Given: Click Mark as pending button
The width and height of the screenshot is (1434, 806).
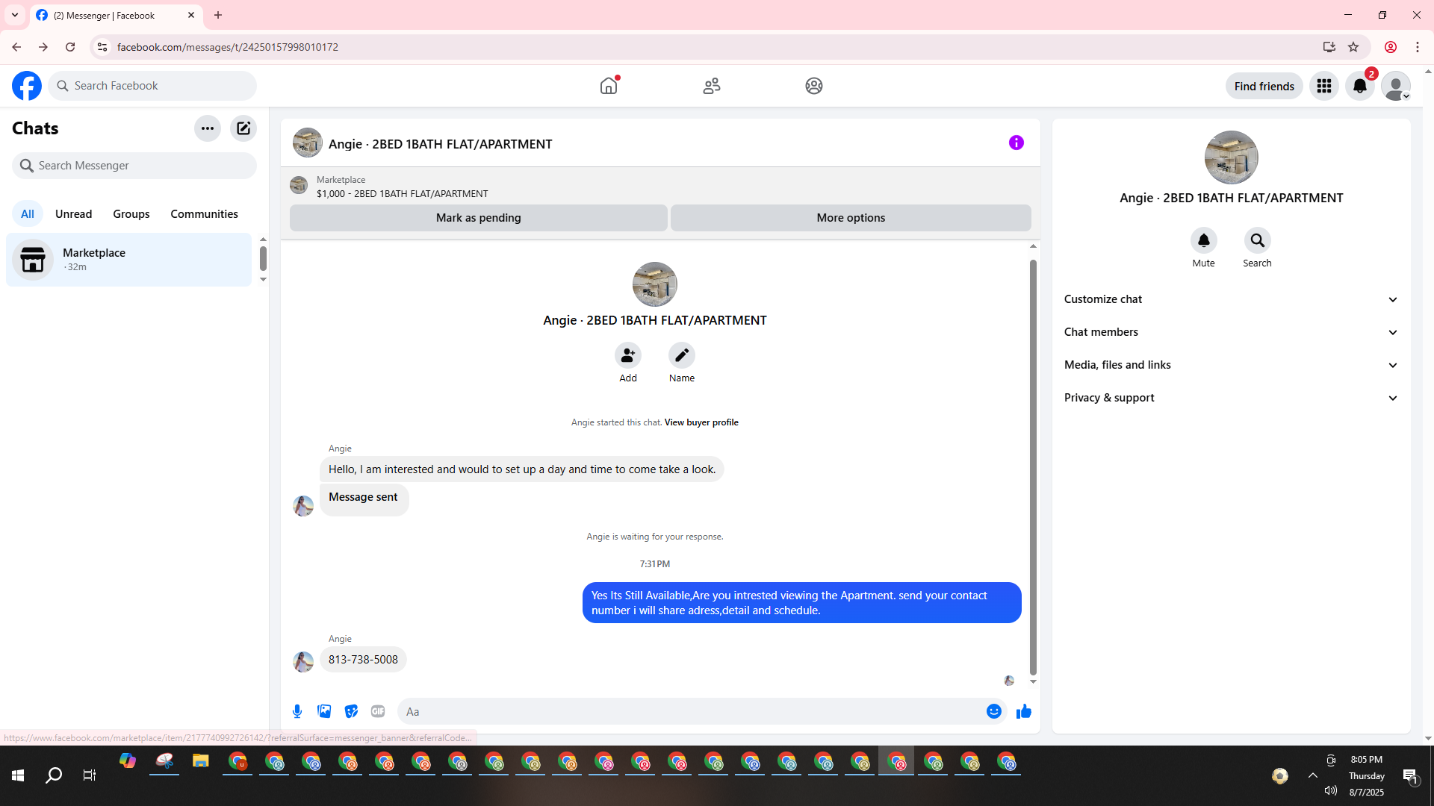Looking at the screenshot, I should pos(479,218).
